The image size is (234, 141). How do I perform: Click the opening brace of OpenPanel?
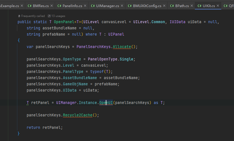[x=19, y=40]
